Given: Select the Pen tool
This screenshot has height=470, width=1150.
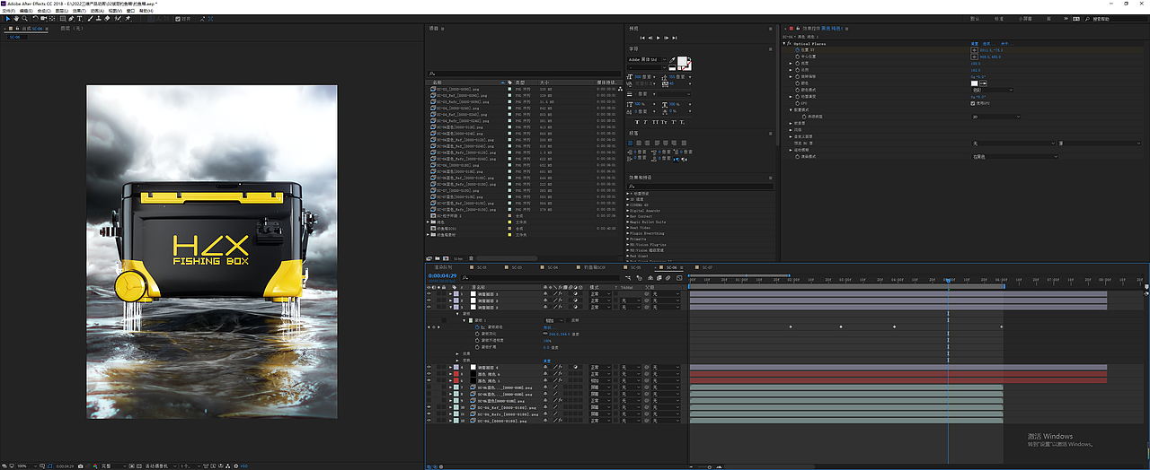Looking at the screenshot, I should tap(71, 19).
